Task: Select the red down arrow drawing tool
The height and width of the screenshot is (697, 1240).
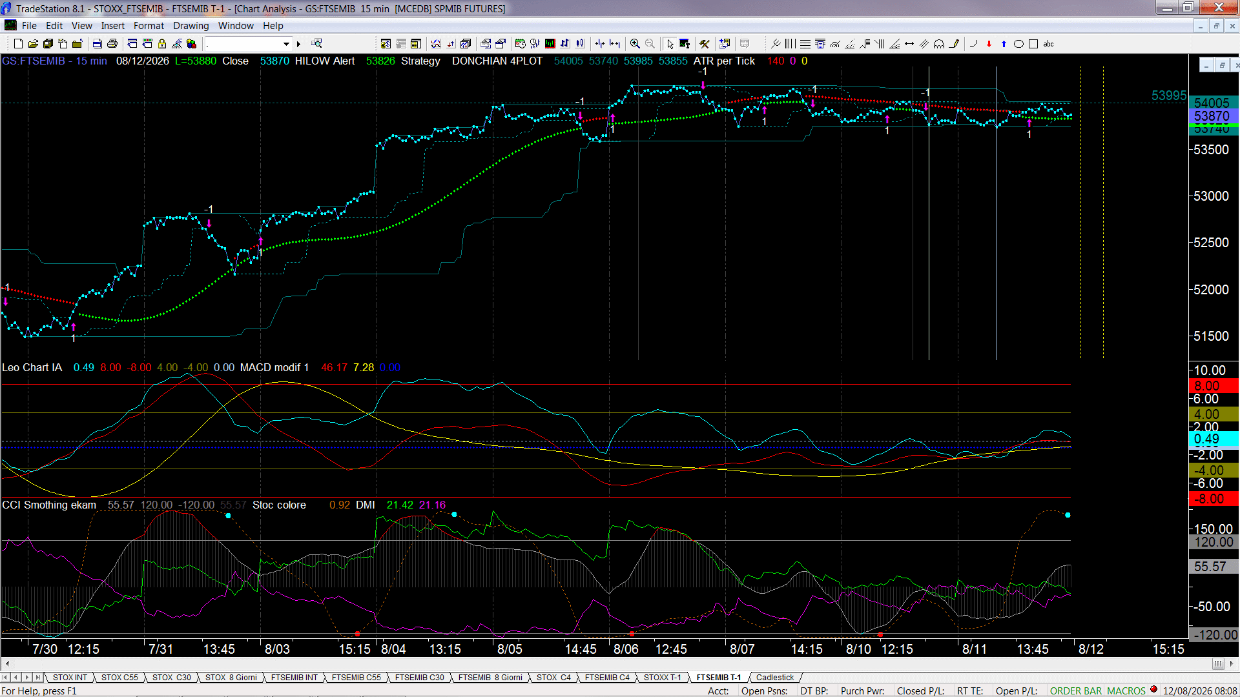Action: coord(989,44)
